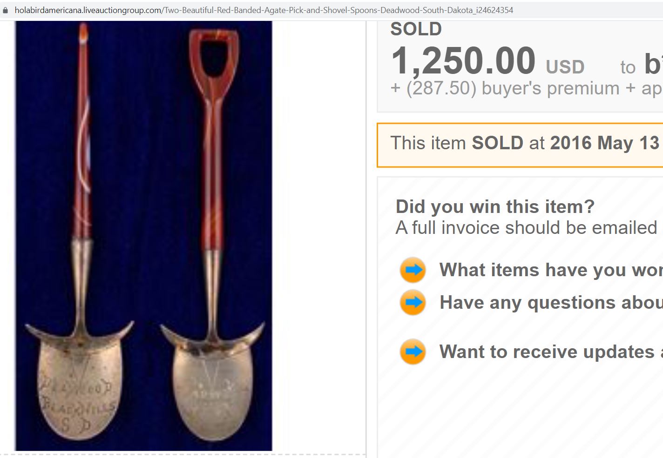Click the "Did you win this item?" heading
The height and width of the screenshot is (458, 663).
(x=495, y=206)
